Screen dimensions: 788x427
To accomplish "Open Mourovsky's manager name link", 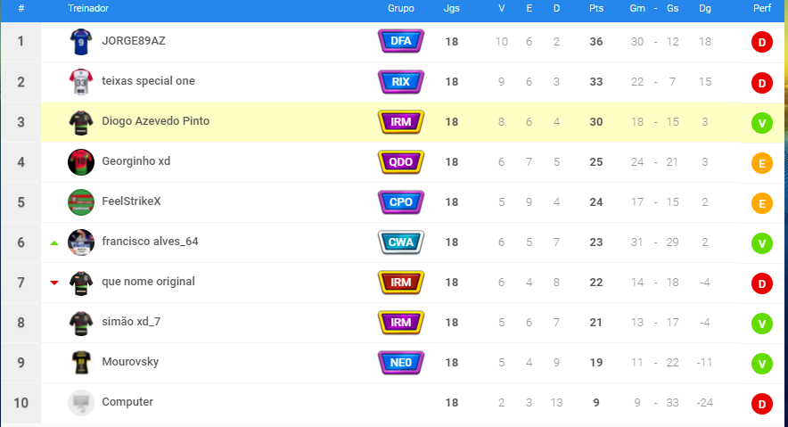I will [130, 362].
